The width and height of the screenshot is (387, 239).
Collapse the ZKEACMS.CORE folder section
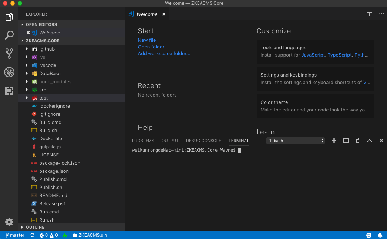pyautogui.click(x=71, y=41)
